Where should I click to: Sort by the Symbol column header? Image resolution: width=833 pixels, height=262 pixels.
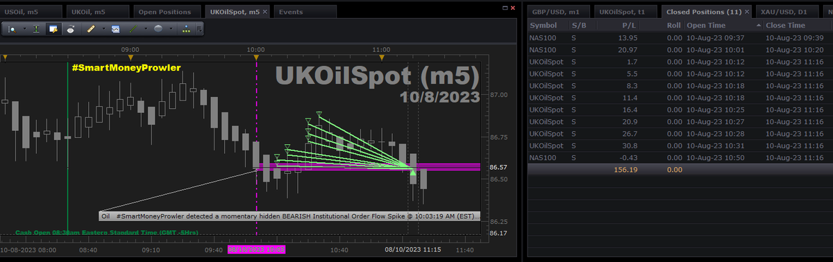pyautogui.click(x=548, y=26)
